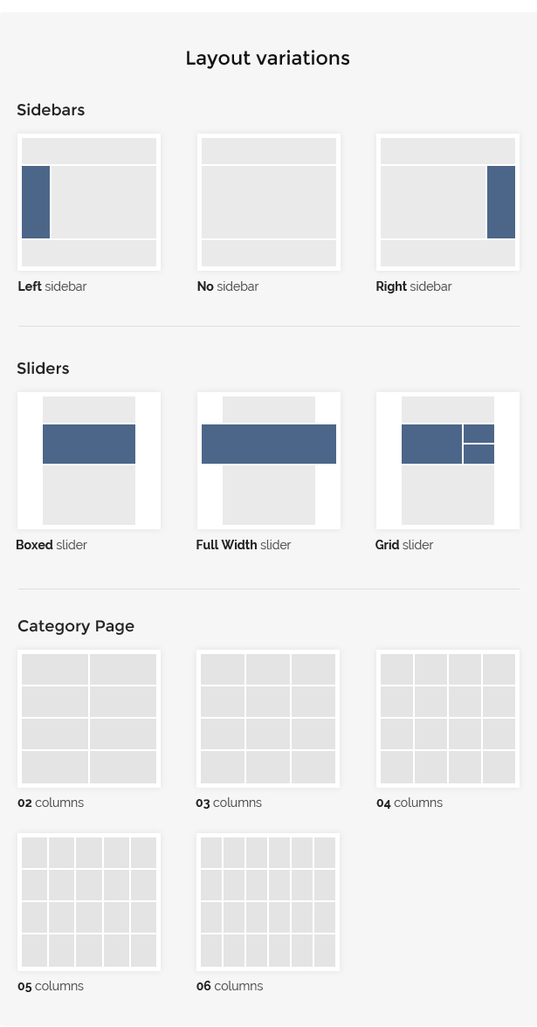The image size is (537, 1027).
Task: Select the Boxed slider layout icon
Action: point(89,460)
